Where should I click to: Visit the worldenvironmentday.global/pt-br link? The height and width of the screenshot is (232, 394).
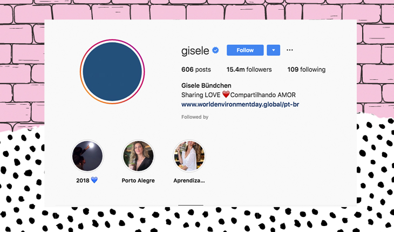point(240,105)
